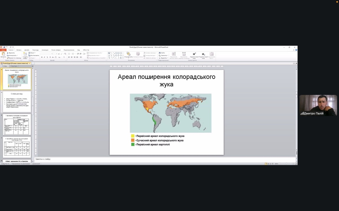Open the Заменить replace dropdown
The height and width of the screenshot is (211, 339).
click(164, 55)
